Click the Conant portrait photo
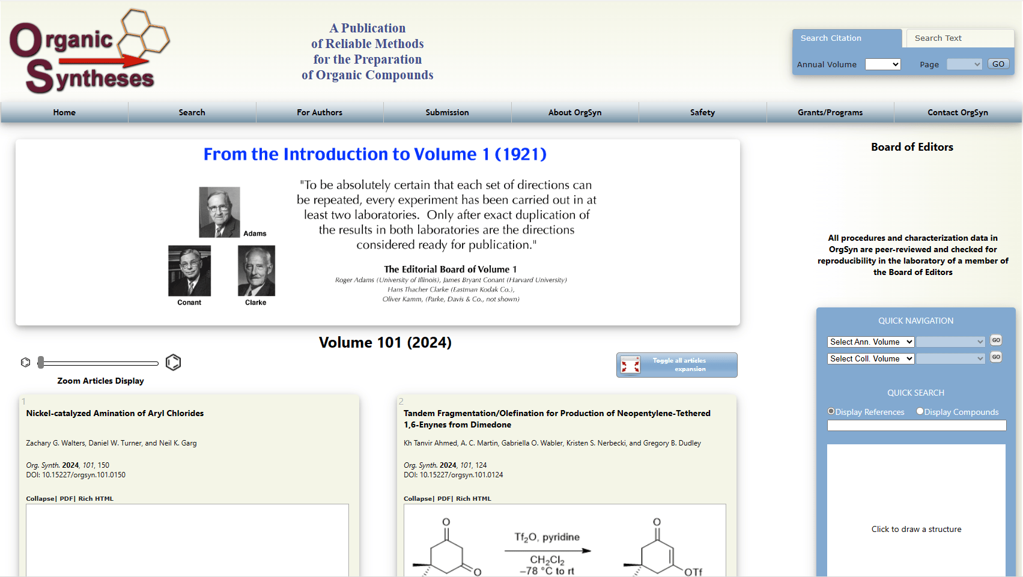 189,271
